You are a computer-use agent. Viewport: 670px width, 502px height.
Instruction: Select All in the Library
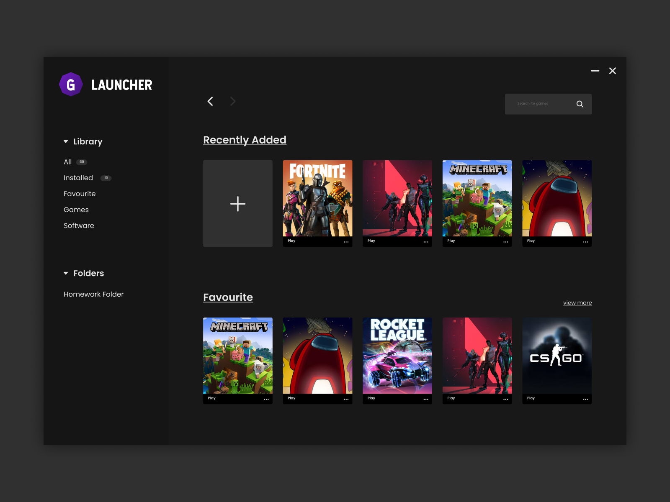coord(67,162)
